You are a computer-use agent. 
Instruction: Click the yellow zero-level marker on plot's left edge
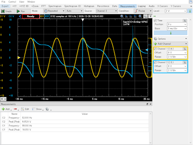click(19, 58)
